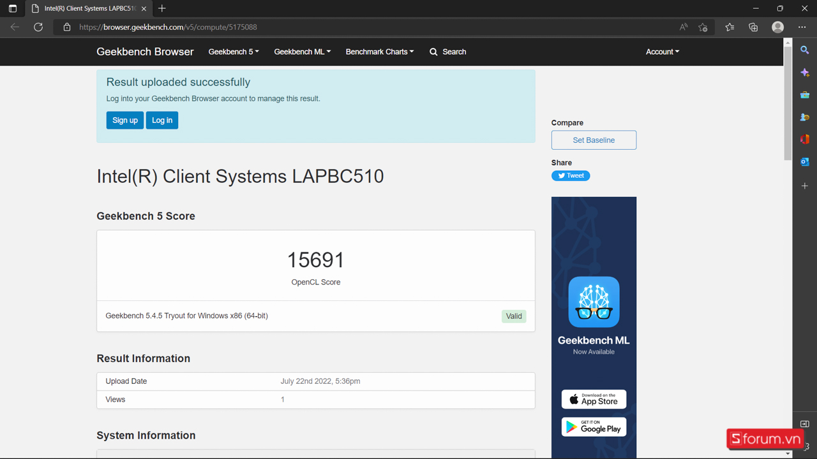Open Edge settings and more menu

coord(802,27)
